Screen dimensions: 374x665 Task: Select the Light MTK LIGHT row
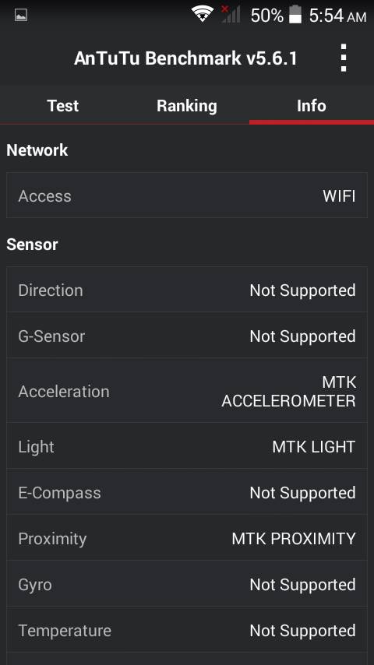pyautogui.click(x=187, y=446)
